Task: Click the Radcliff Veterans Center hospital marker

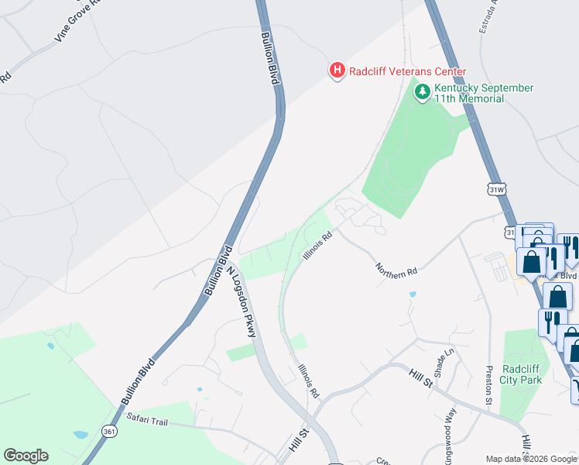Action: [x=337, y=71]
